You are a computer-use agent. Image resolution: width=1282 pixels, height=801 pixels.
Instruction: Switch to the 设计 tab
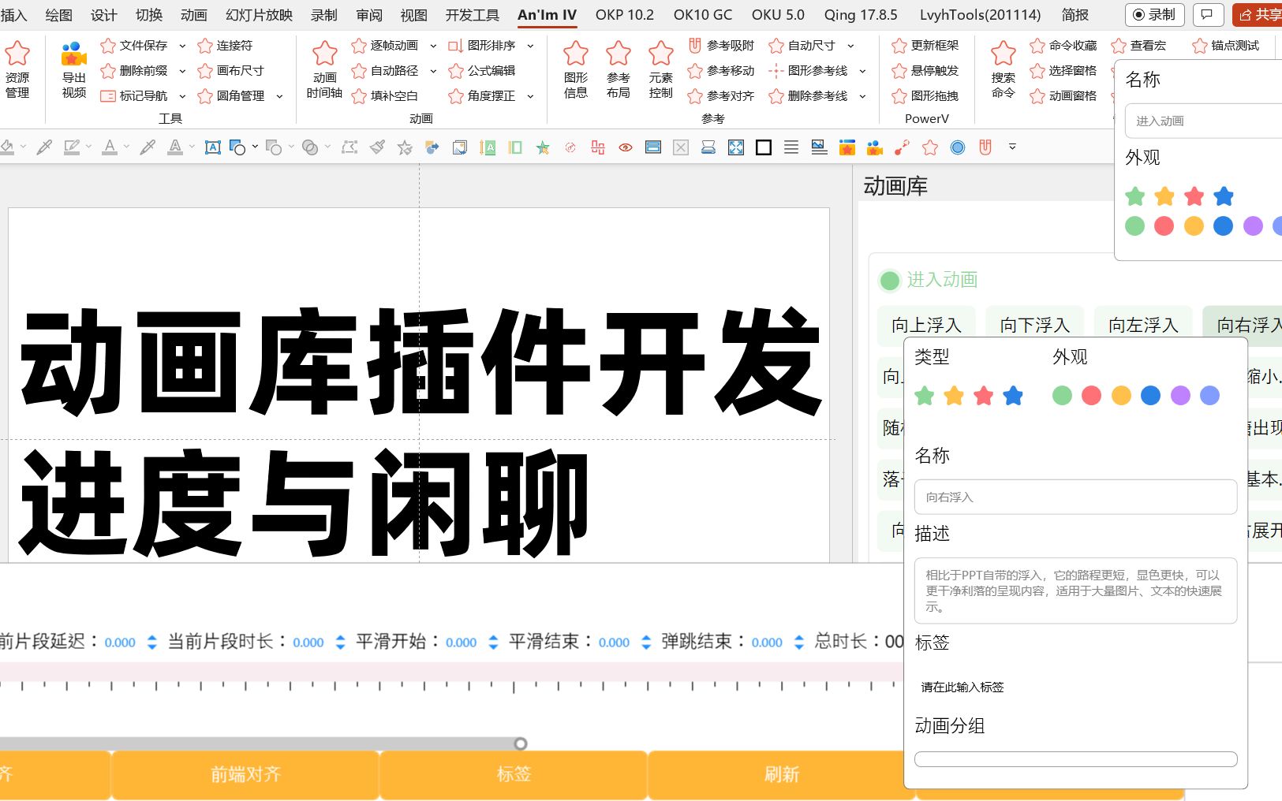pyautogui.click(x=103, y=15)
